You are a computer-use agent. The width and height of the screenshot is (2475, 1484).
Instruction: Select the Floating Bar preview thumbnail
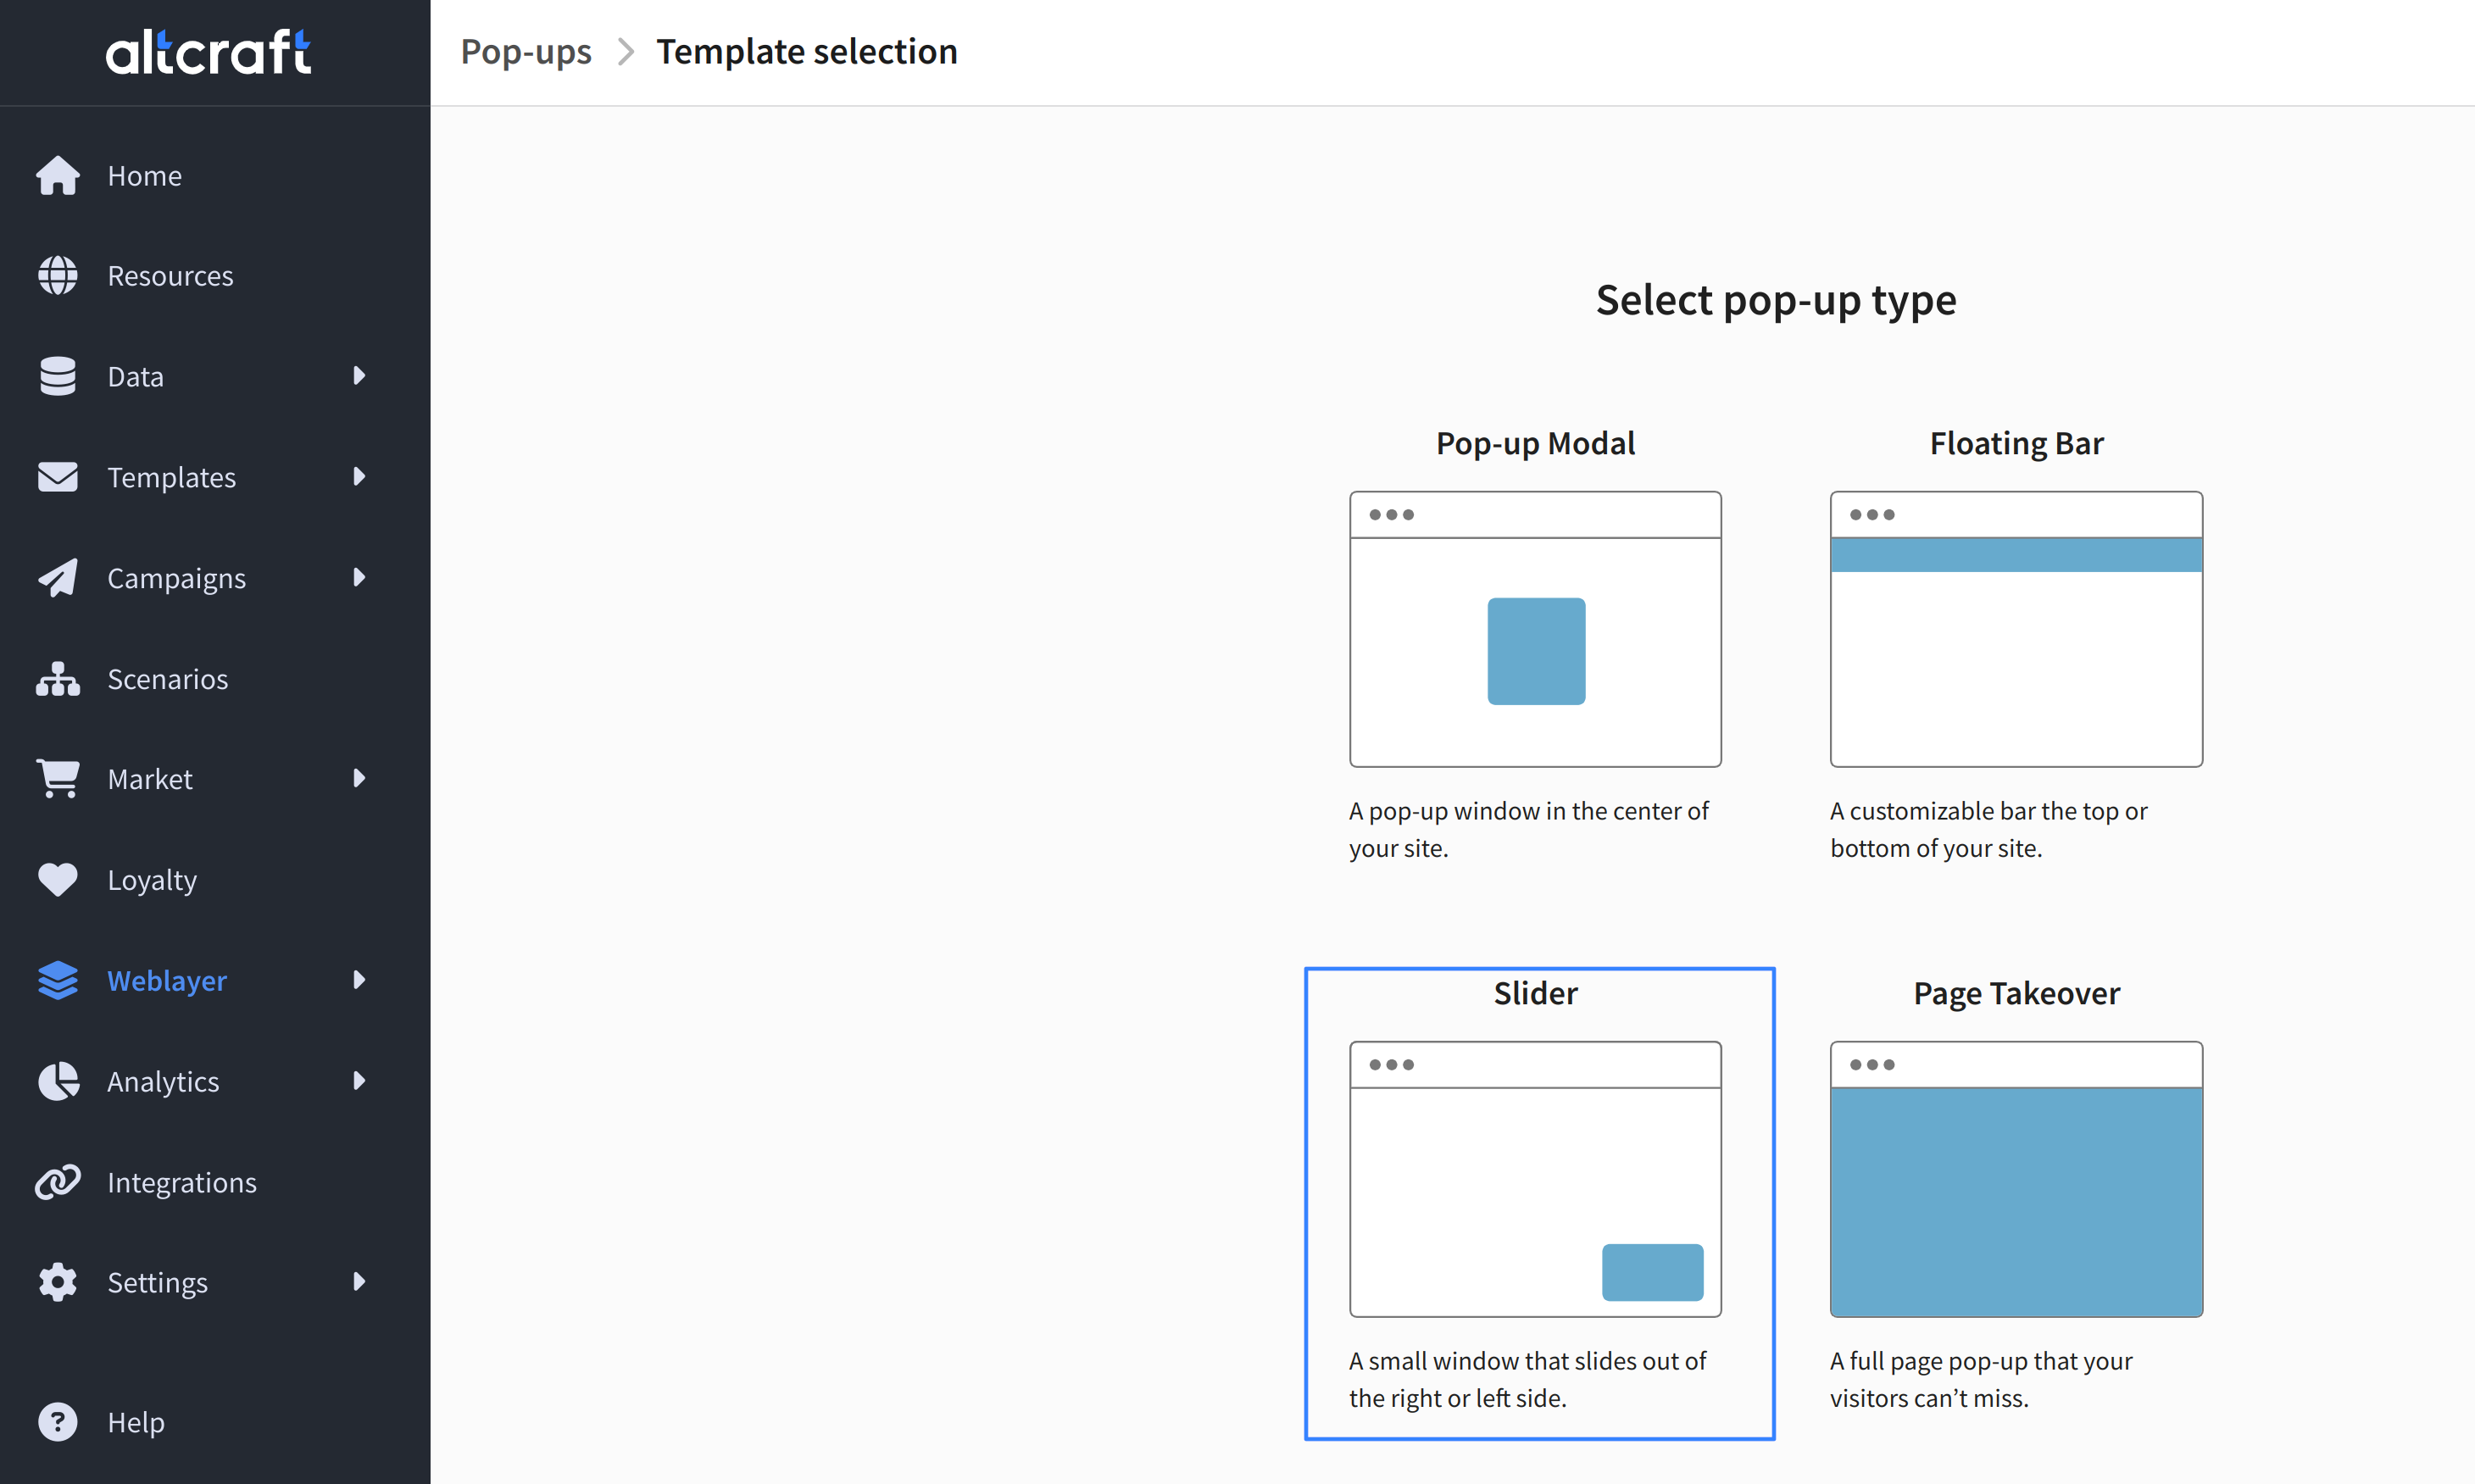[x=2016, y=629]
